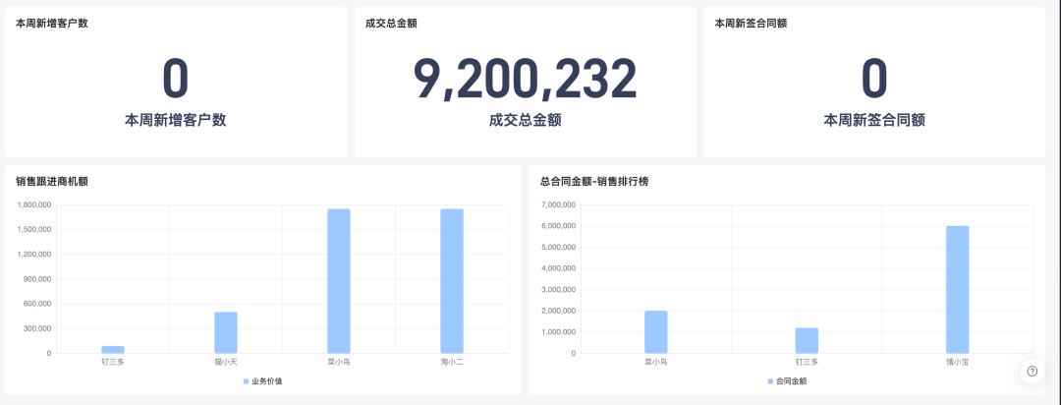Click the 总合同金额-销售排行榜 chart title
This screenshot has width=1061, height=405.
pyautogui.click(x=594, y=181)
